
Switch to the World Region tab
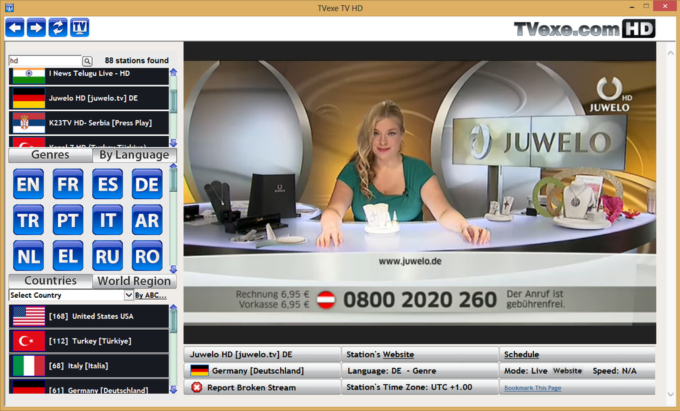(x=135, y=281)
